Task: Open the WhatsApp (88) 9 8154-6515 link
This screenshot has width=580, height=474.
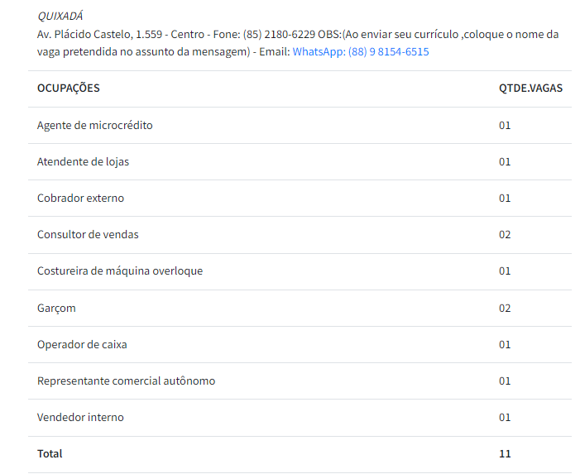Action: [x=361, y=51]
